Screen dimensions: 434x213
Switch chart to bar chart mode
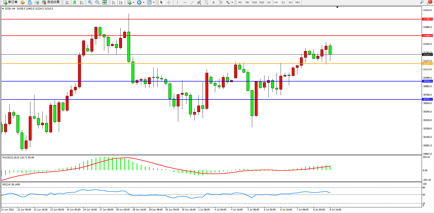coord(67,2)
